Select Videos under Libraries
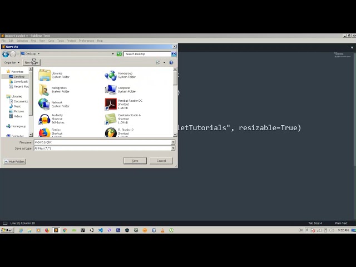Viewport: 356px width, 267px height. point(16,116)
